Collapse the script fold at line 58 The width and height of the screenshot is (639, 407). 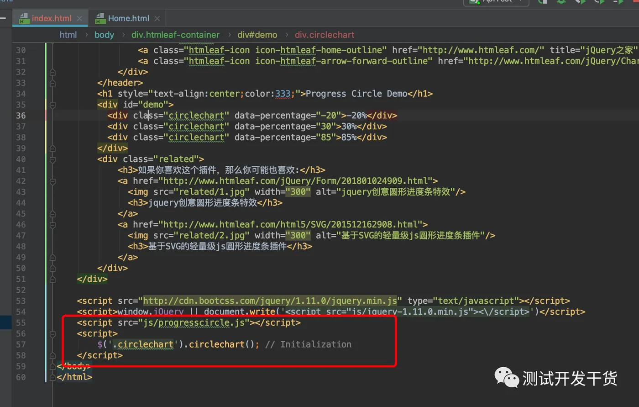tap(52, 356)
